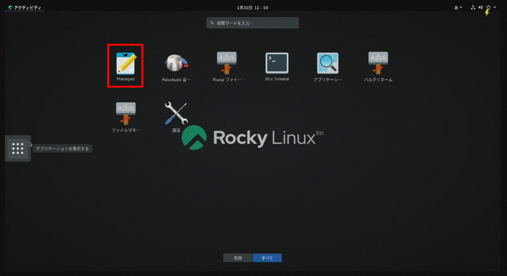This screenshot has height=276, width=507.
Task: Switch to the 常用 frequent tab
Action: pyautogui.click(x=238, y=258)
